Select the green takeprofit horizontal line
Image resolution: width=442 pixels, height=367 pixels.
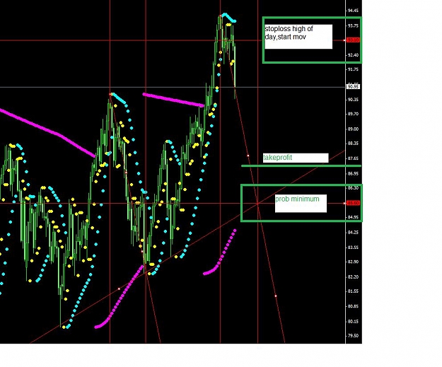(x=301, y=165)
